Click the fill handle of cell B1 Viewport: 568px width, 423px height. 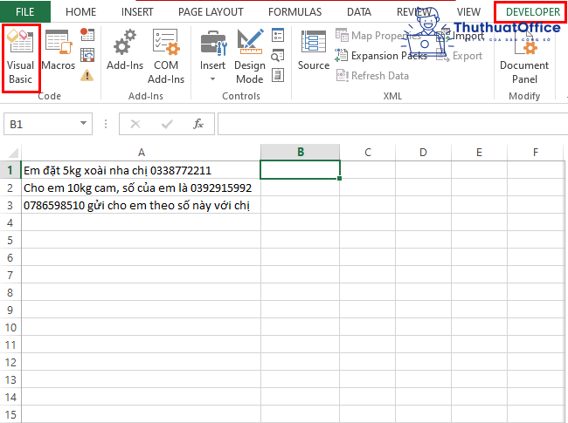click(339, 178)
